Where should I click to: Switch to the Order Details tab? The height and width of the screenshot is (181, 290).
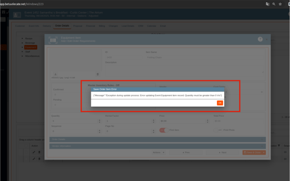click(62, 26)
